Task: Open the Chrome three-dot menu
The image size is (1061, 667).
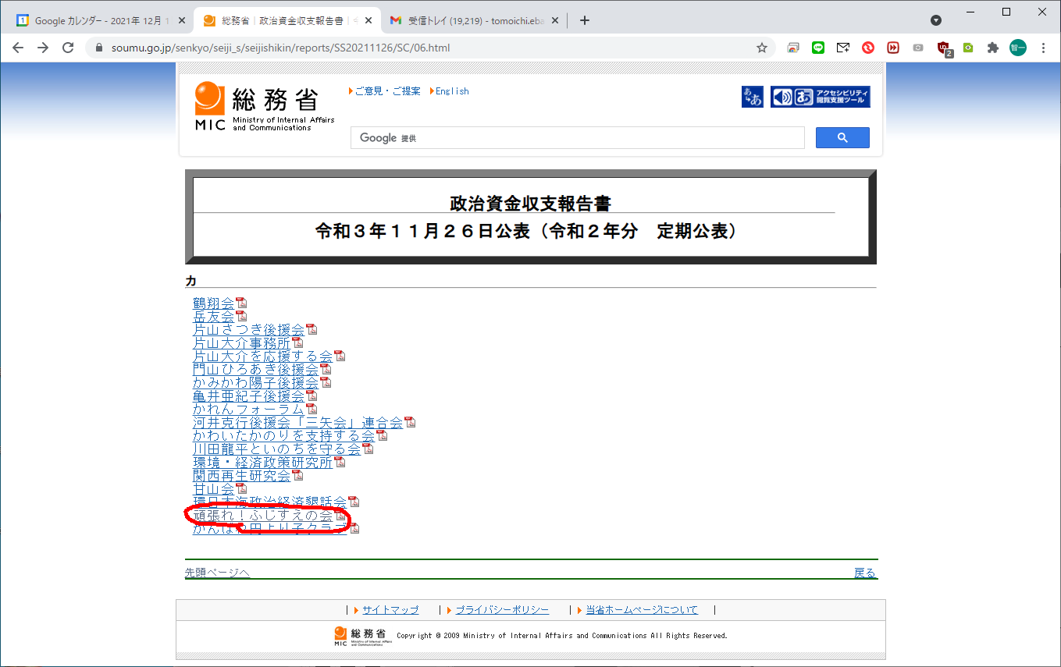Action: (x=1043, y=48)
